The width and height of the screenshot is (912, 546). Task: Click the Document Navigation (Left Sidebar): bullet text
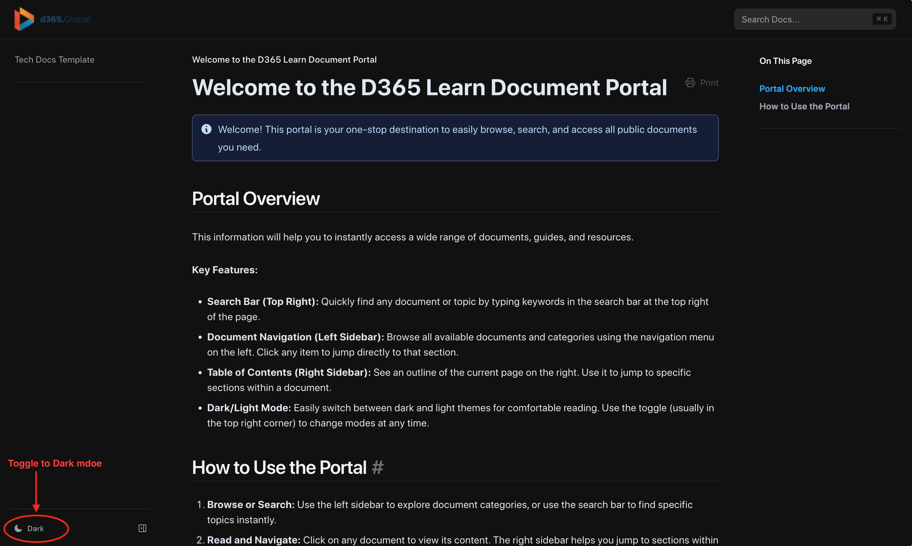(295, 337)
